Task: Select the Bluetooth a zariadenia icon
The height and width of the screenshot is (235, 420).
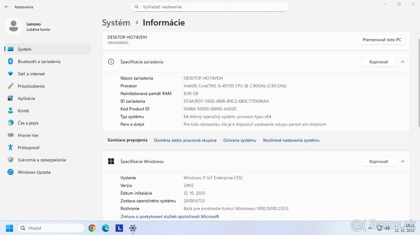Action: coord(10,61)
